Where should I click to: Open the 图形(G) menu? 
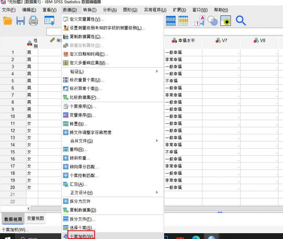pos(130,10)
